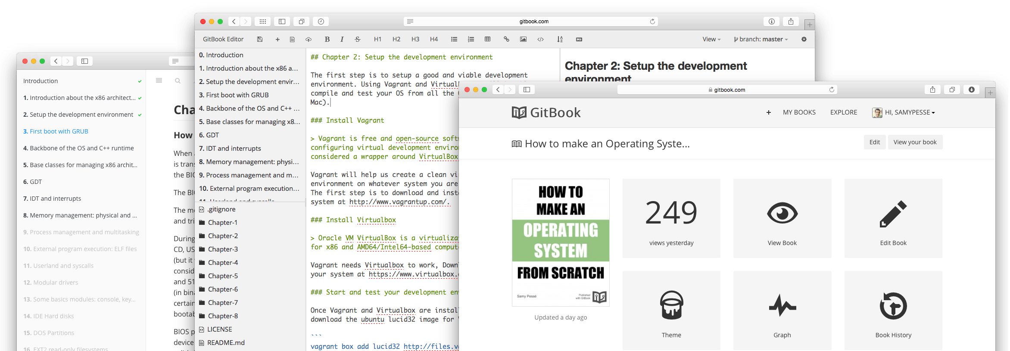The image size is (1010, 351).
Task: Go back in the dashboard browser window
Action: pos(498,90)
